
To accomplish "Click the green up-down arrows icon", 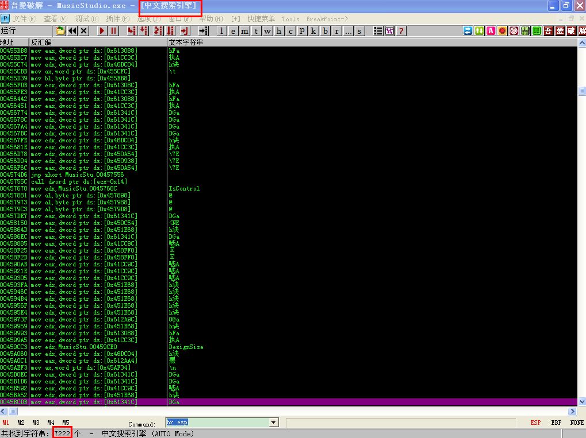I will [x=480, y=31].
